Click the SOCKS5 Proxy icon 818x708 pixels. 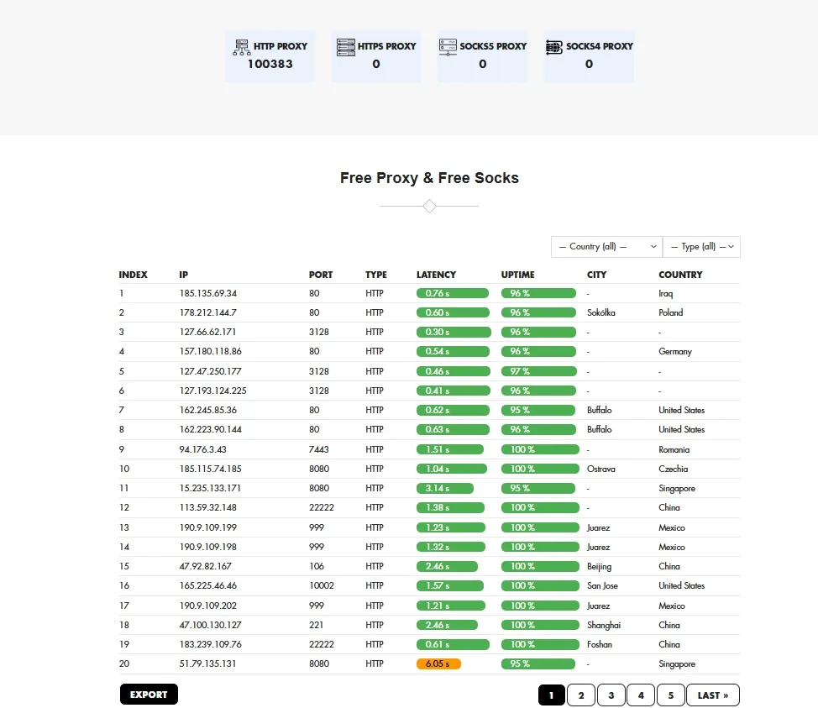click(x=448, y=47)
